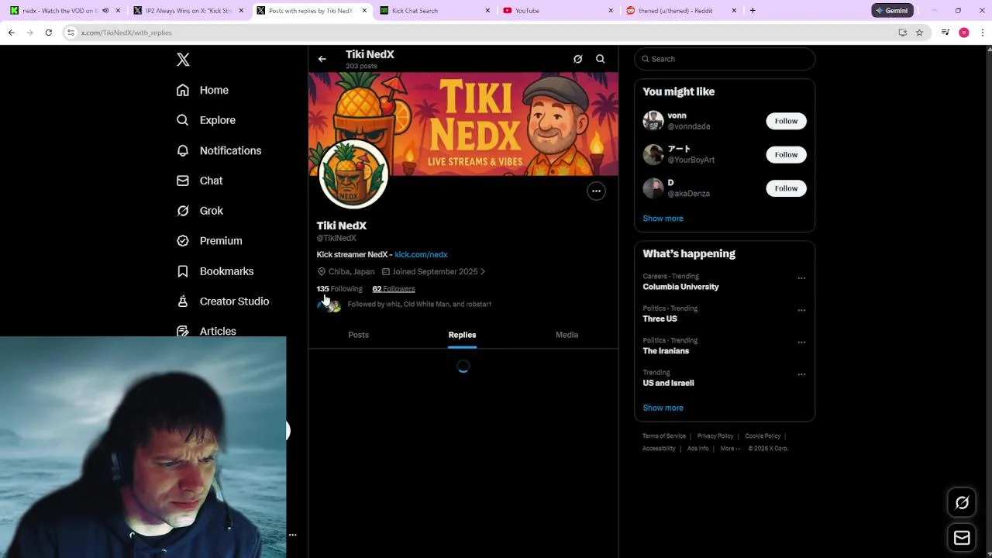The width and height of the screenshot is (992, 558).
Task: Switch to the Reddit thened tab
Action: click(680, 11)
